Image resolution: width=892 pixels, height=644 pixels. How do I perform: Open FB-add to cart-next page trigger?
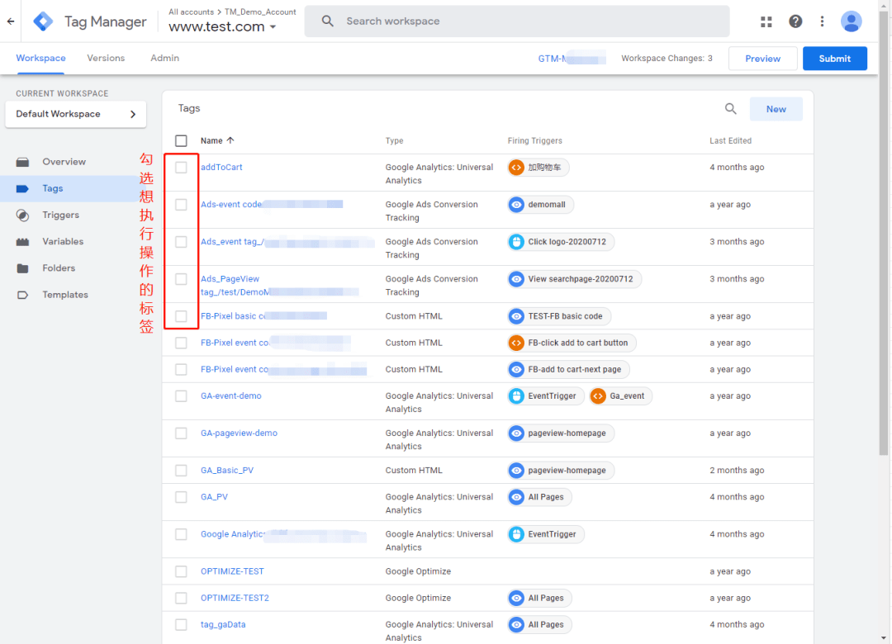click(568, 370)
